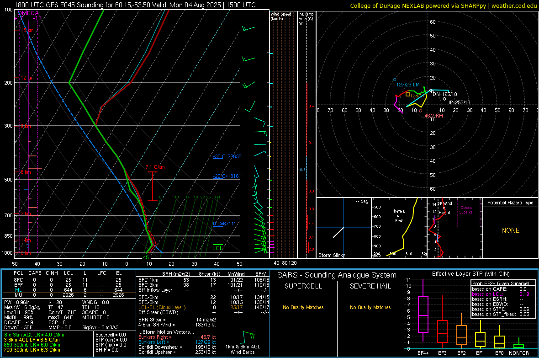The image size is (539, 358).
Task: Click the 'LowRH = 98%' value
Action: (x=19, y=313)
